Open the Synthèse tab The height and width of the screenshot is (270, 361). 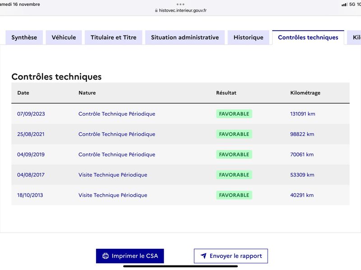[x=24, y=37]
